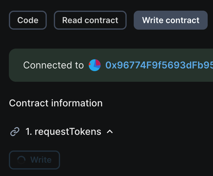This screenshot has height=176, width=213.
Task: Click the Contract information heading
Action: coord(56,103)
